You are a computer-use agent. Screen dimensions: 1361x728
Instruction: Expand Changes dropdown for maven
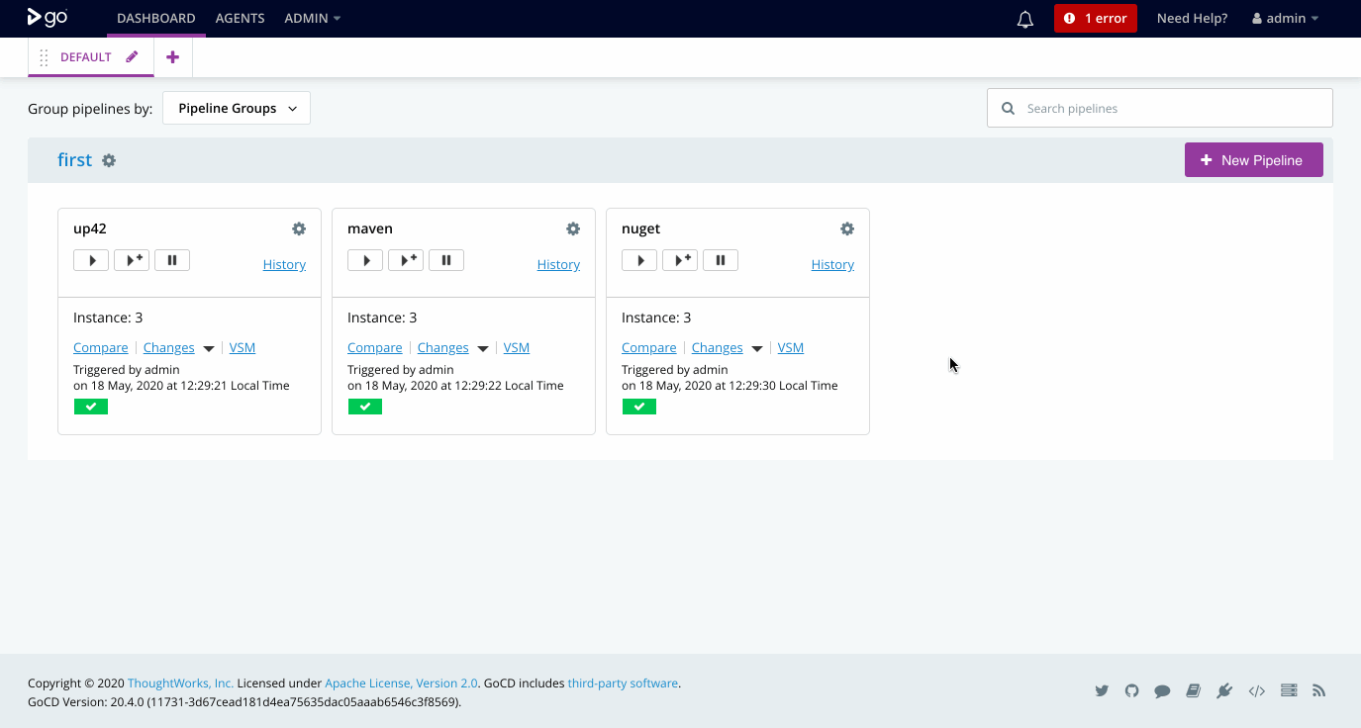tap(483, 348)
